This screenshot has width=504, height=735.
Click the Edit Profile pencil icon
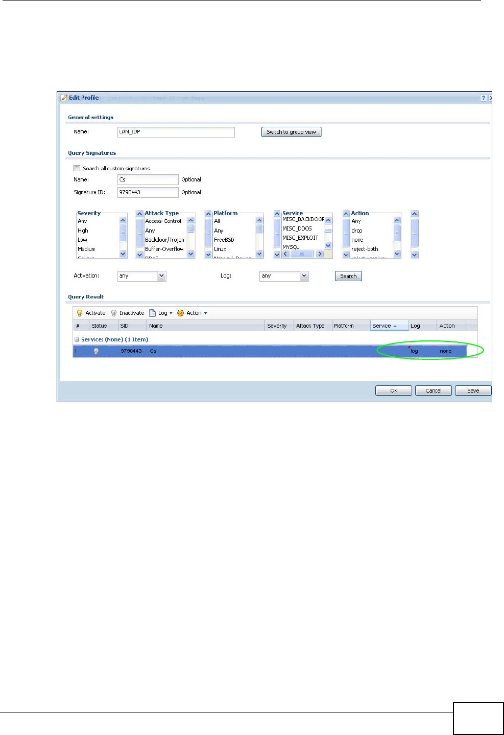(64, 98)
